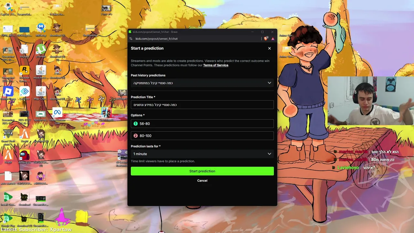Screen dimensions: 414x233
Task: Open the c9920def video file on desktop
Action: point(122,94)
